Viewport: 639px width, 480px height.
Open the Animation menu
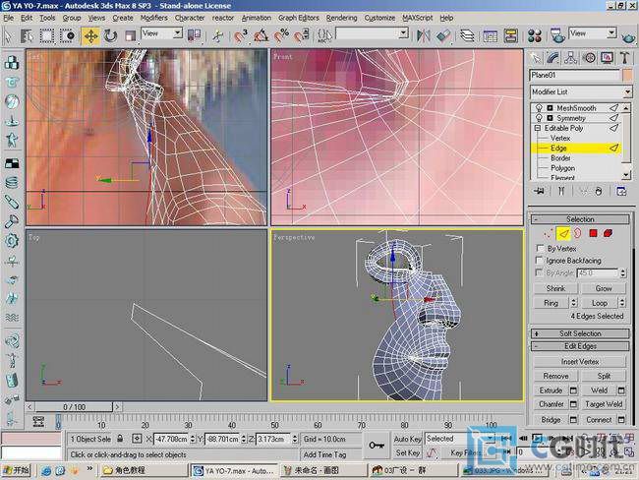pos(256,18)
